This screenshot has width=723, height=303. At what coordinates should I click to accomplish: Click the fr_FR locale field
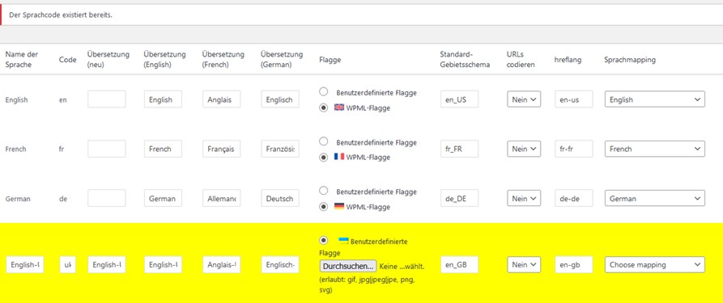459,149
